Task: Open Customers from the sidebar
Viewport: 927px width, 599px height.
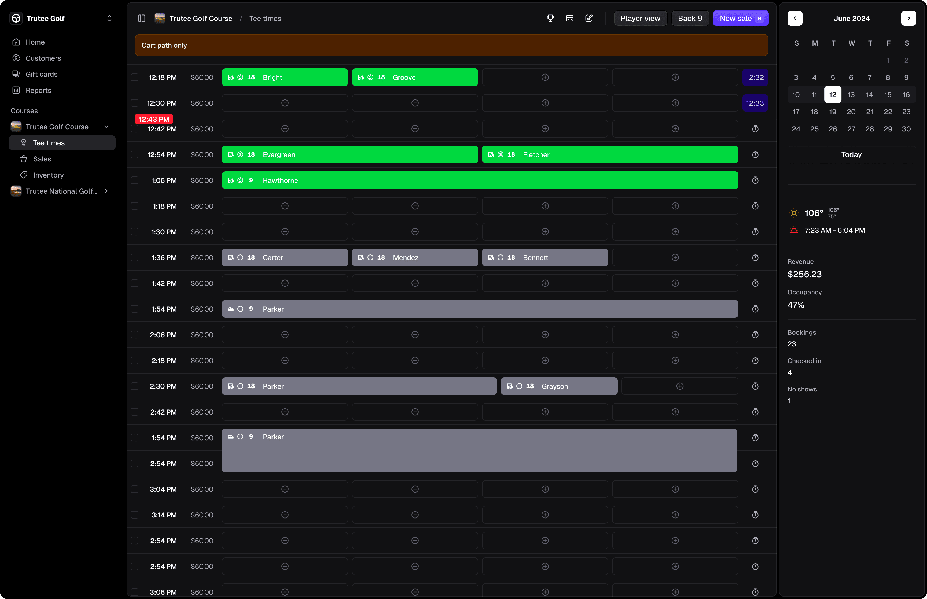Action: (x=43, y=58)
